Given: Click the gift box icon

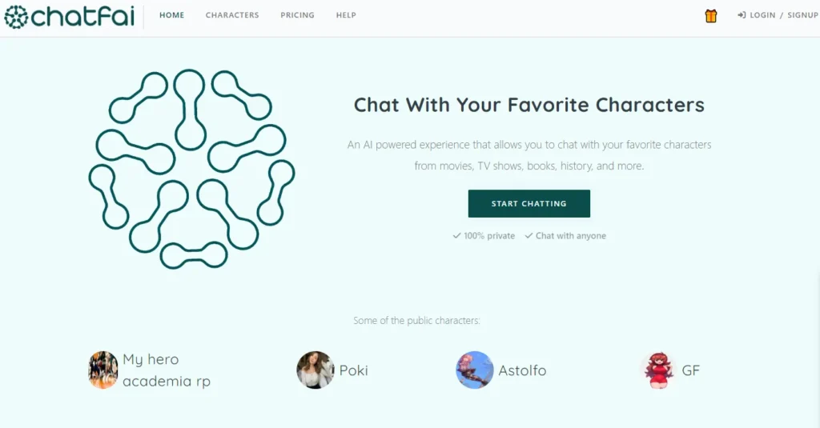Looking at the screenshot, I should [711, 16].
